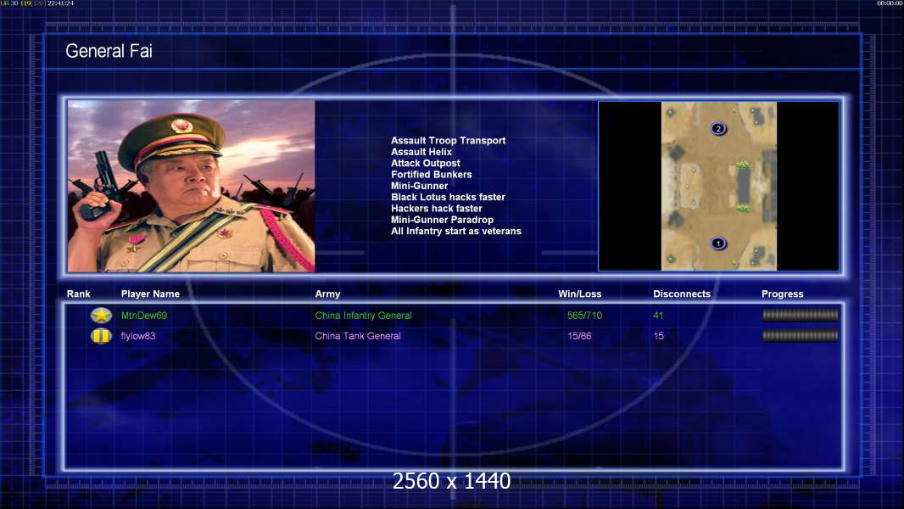Click 'China Tank General' army entry
This screenshot has height=509, width=904.
(358, 335)
